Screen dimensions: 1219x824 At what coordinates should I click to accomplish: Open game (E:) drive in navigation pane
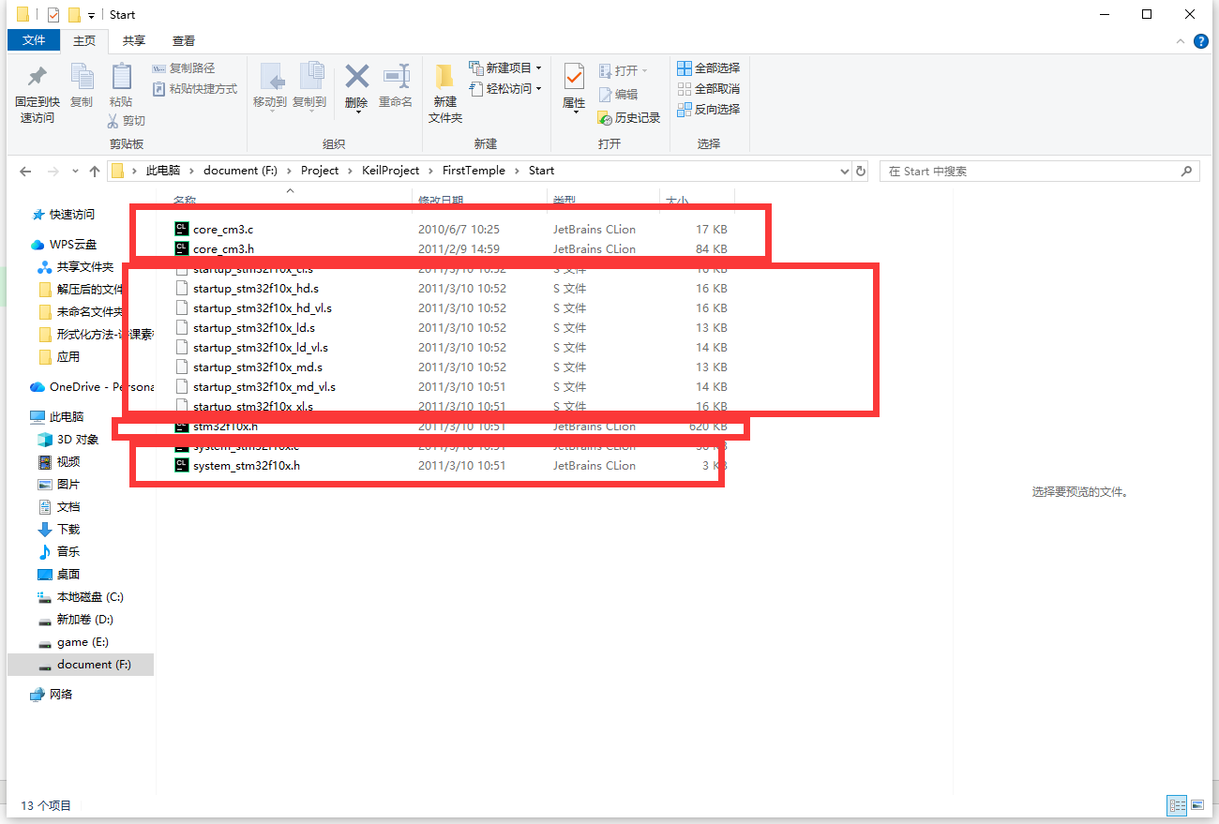coord(83,642)
